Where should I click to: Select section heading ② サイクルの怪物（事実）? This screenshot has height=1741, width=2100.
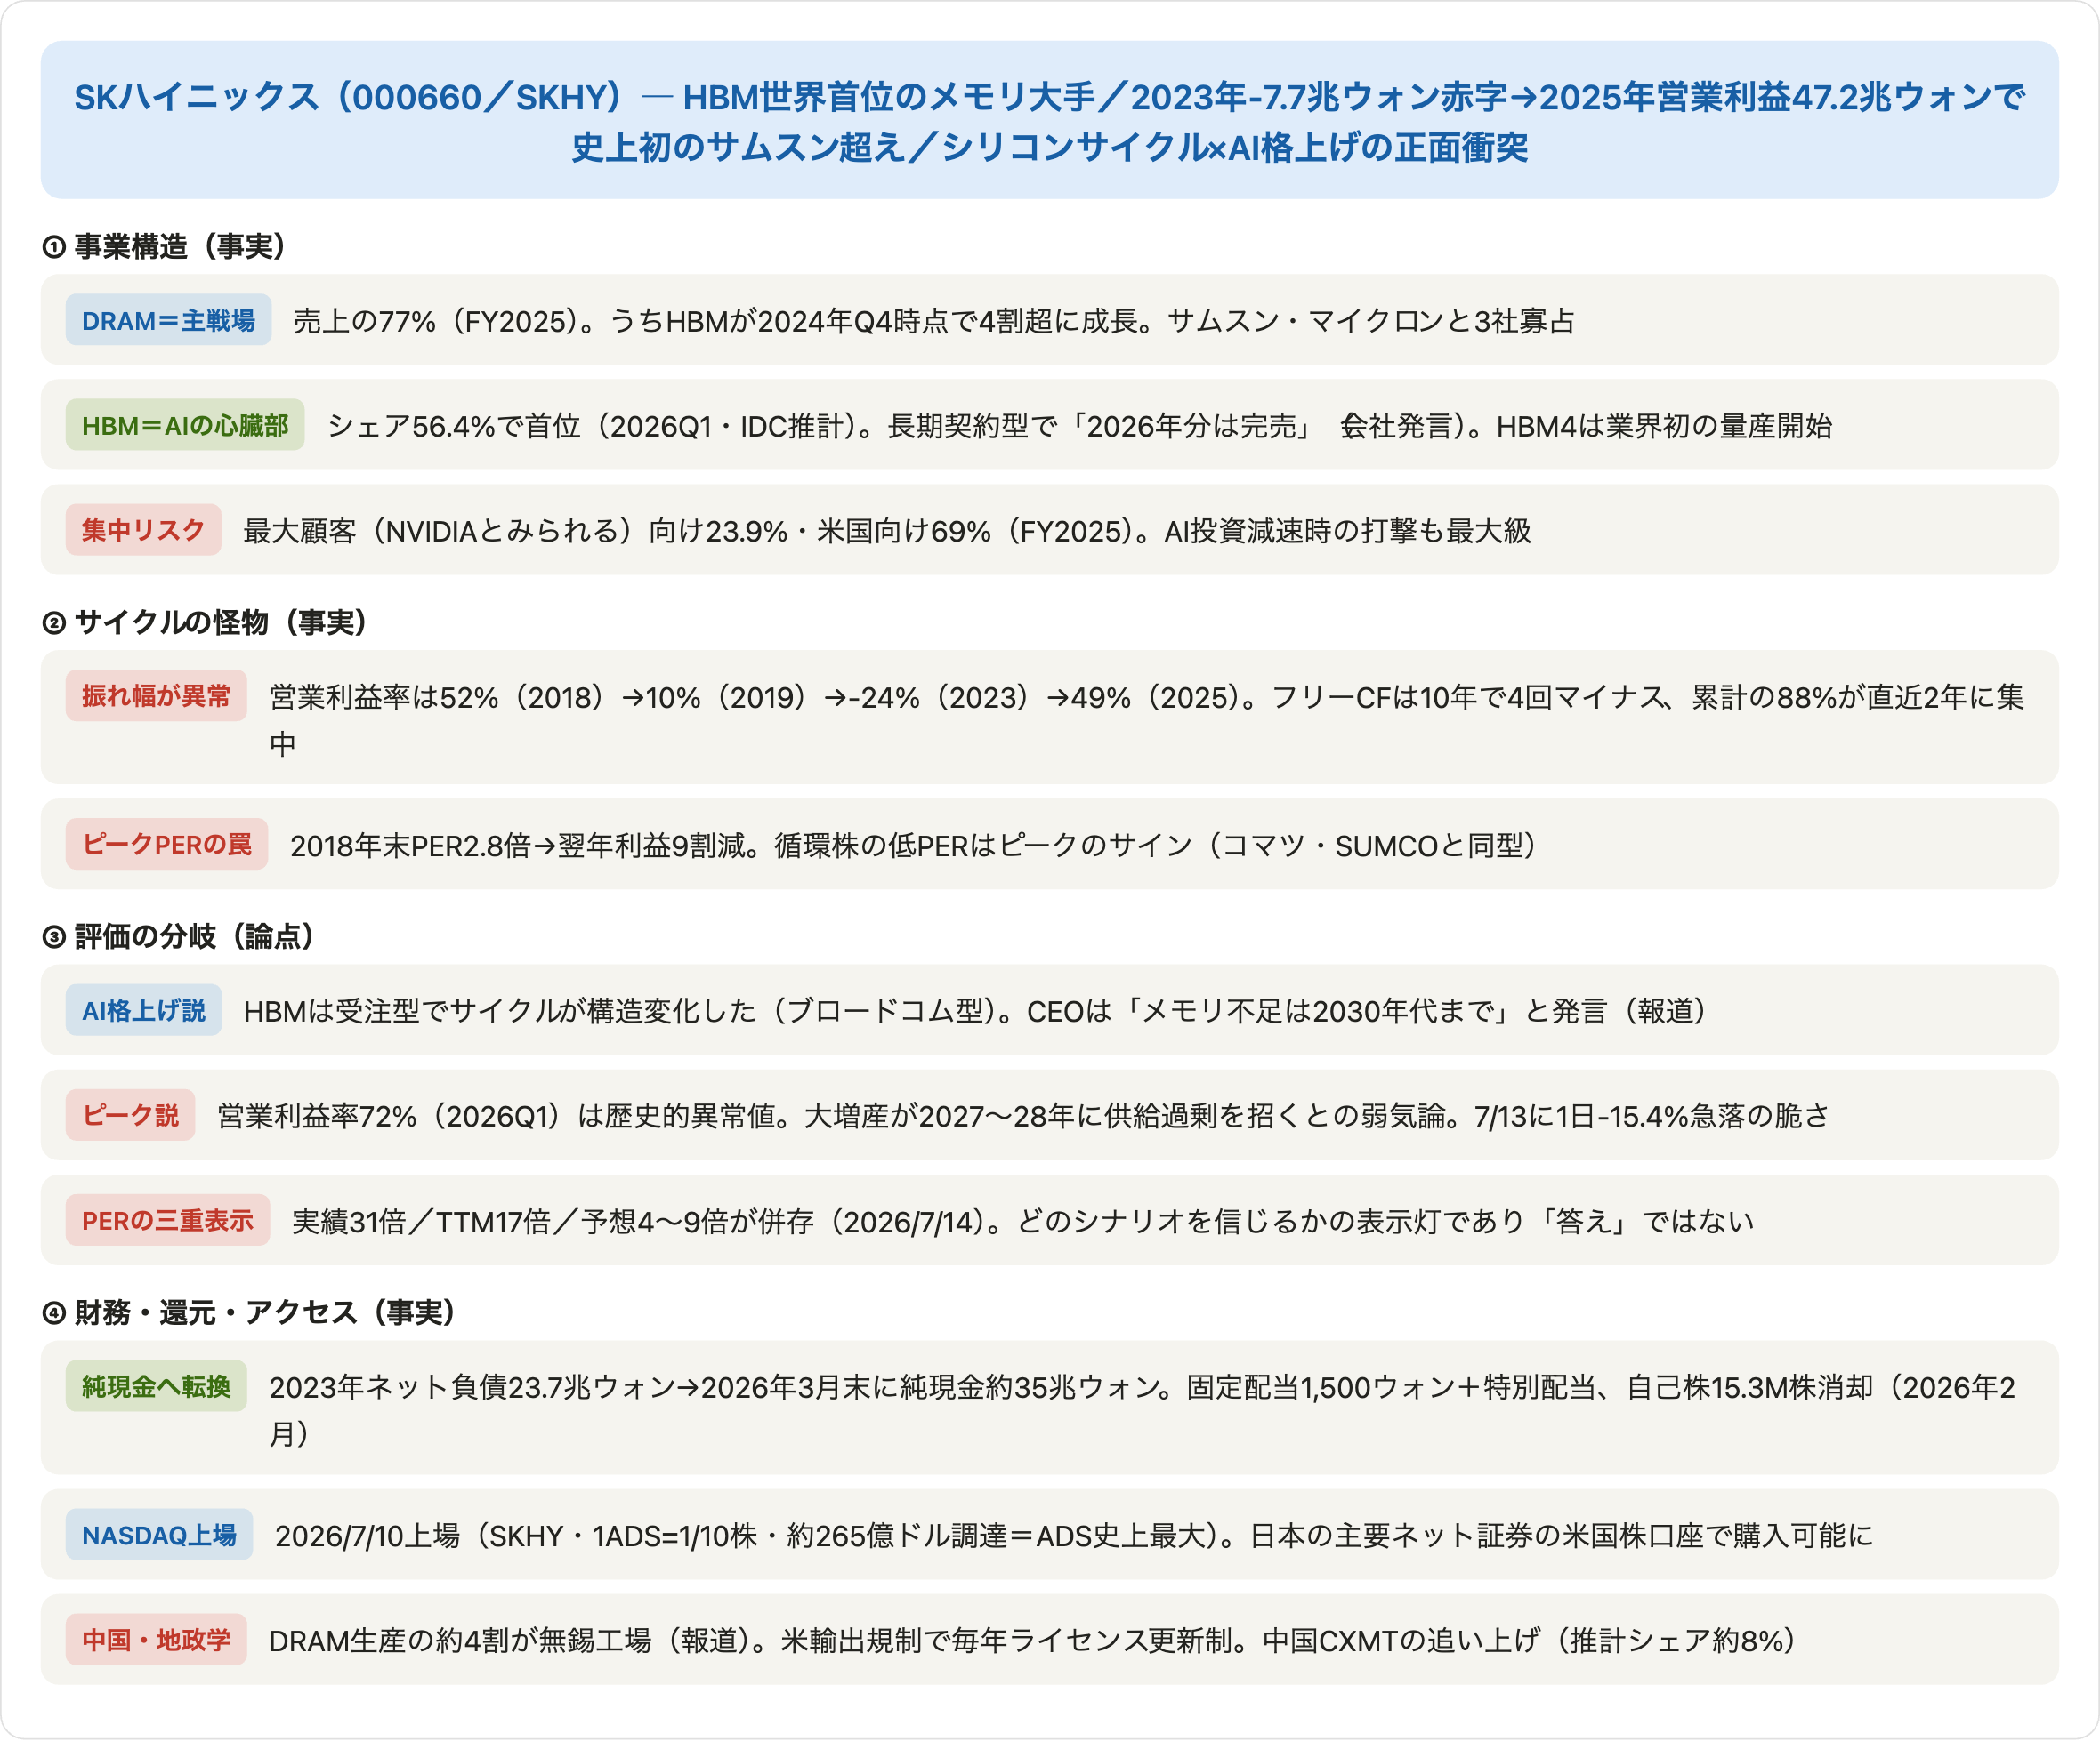pyautogui.click(x=205, y=622)
